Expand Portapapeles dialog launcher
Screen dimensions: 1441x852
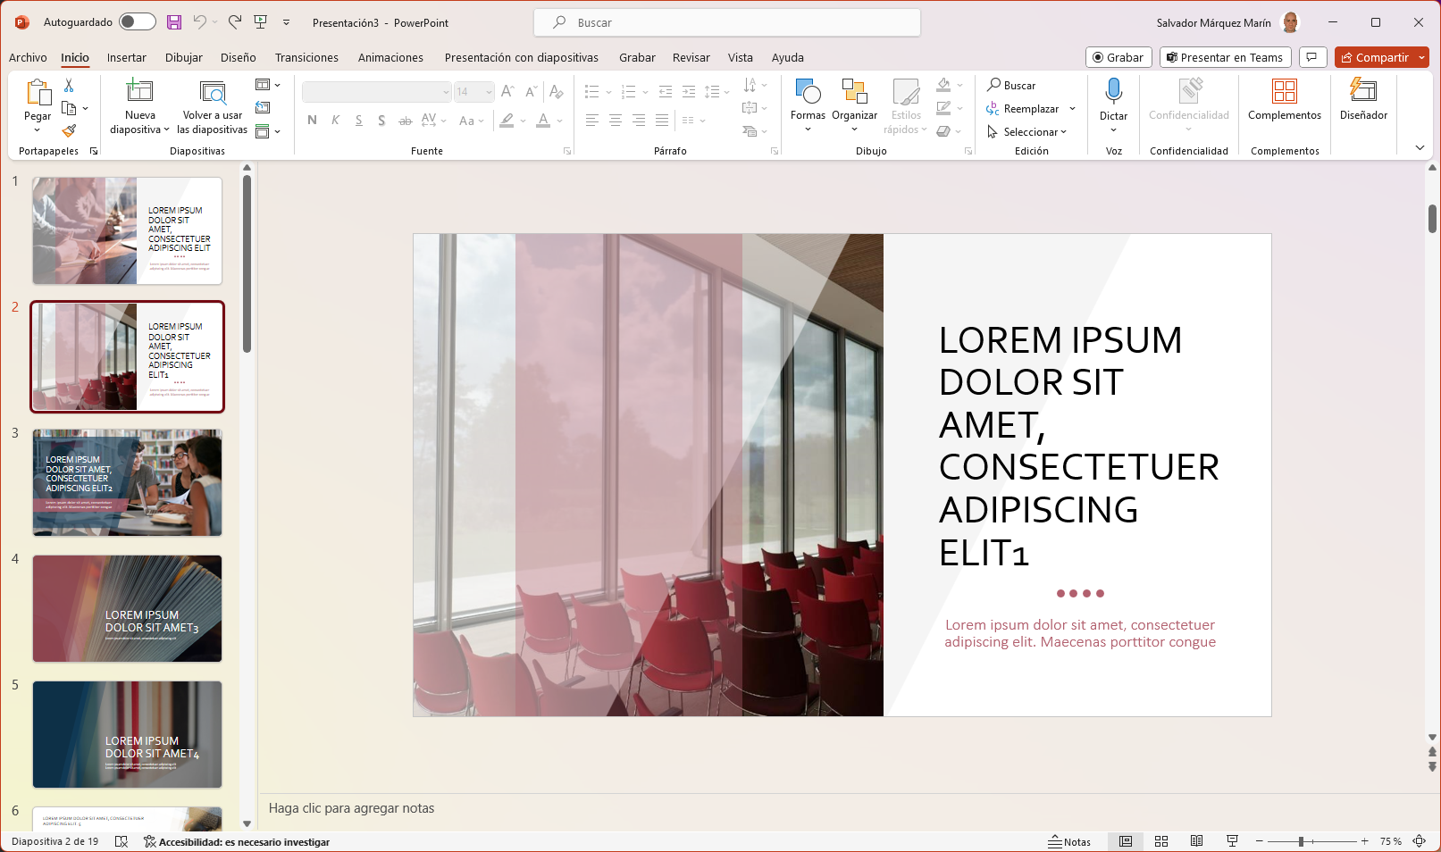94,151
